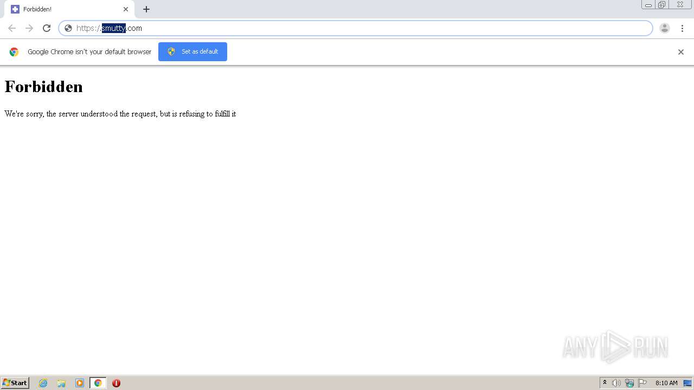Image resolution: width=694 pixels, height=390 pixels.
Task: Launch Internet Explorer from the taskbar
Action: click(43, 383)
